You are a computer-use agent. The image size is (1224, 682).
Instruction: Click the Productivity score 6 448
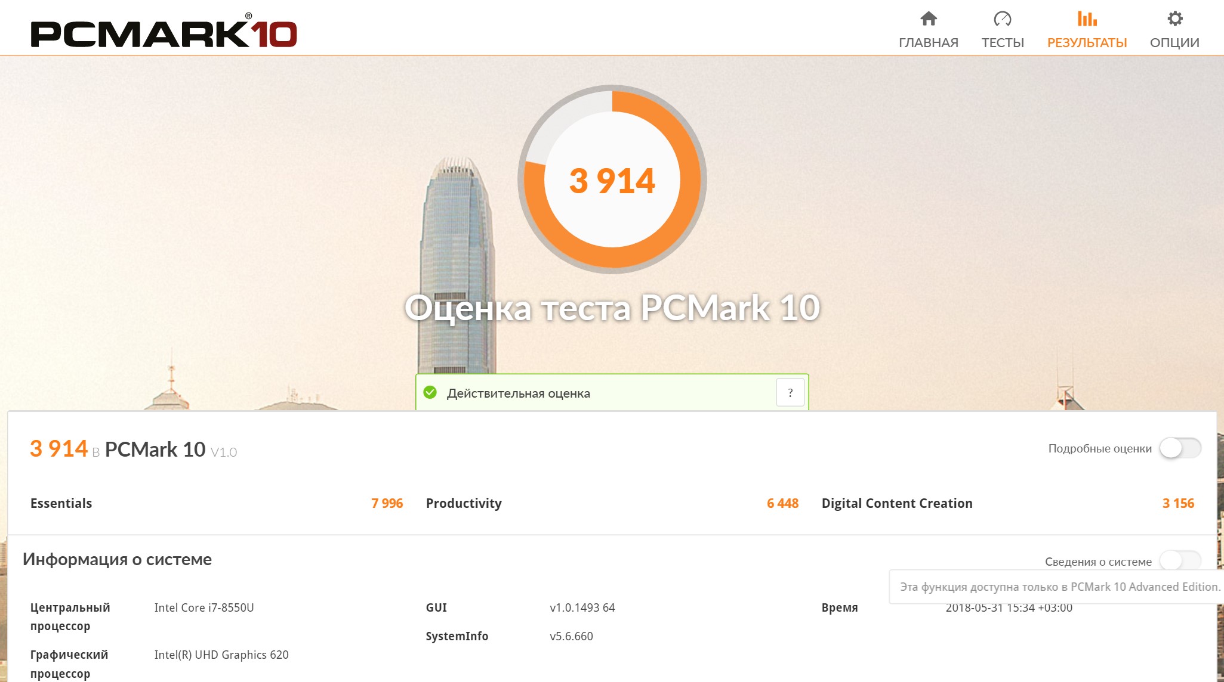(782, 503)
